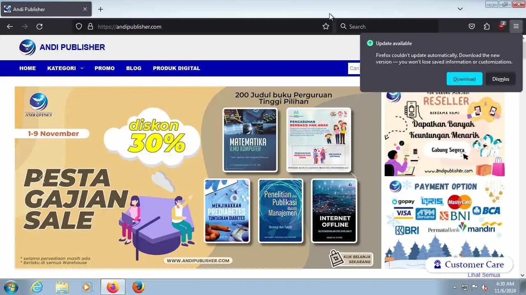The height and width of the screenshot is (295, 526).
Task: Open the Pesta Gajian Sale banner
Action: (x=198, y=177)
